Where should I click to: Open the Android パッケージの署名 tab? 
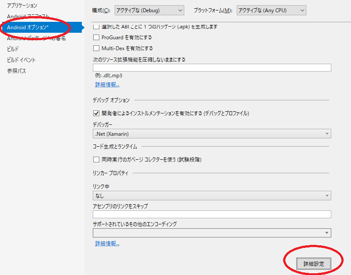click(36, 38)
